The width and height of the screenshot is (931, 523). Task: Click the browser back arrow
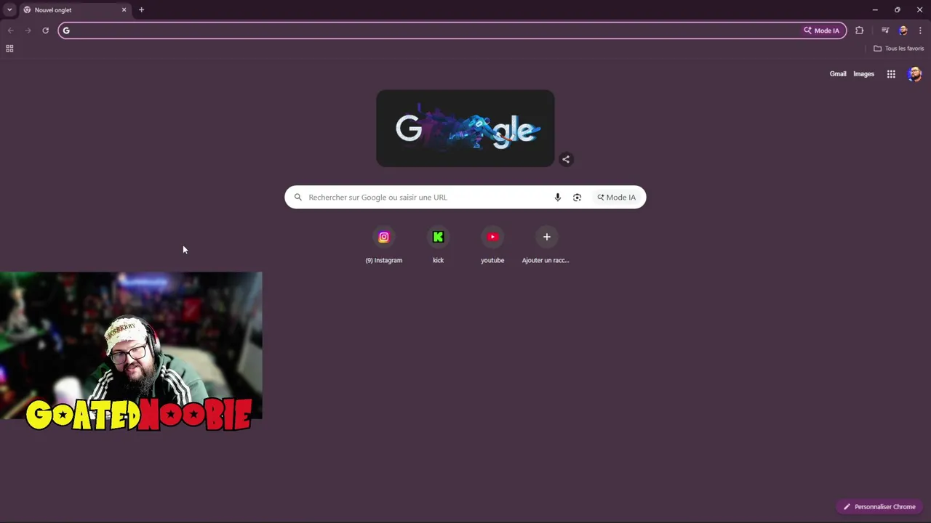pos(10,31)
